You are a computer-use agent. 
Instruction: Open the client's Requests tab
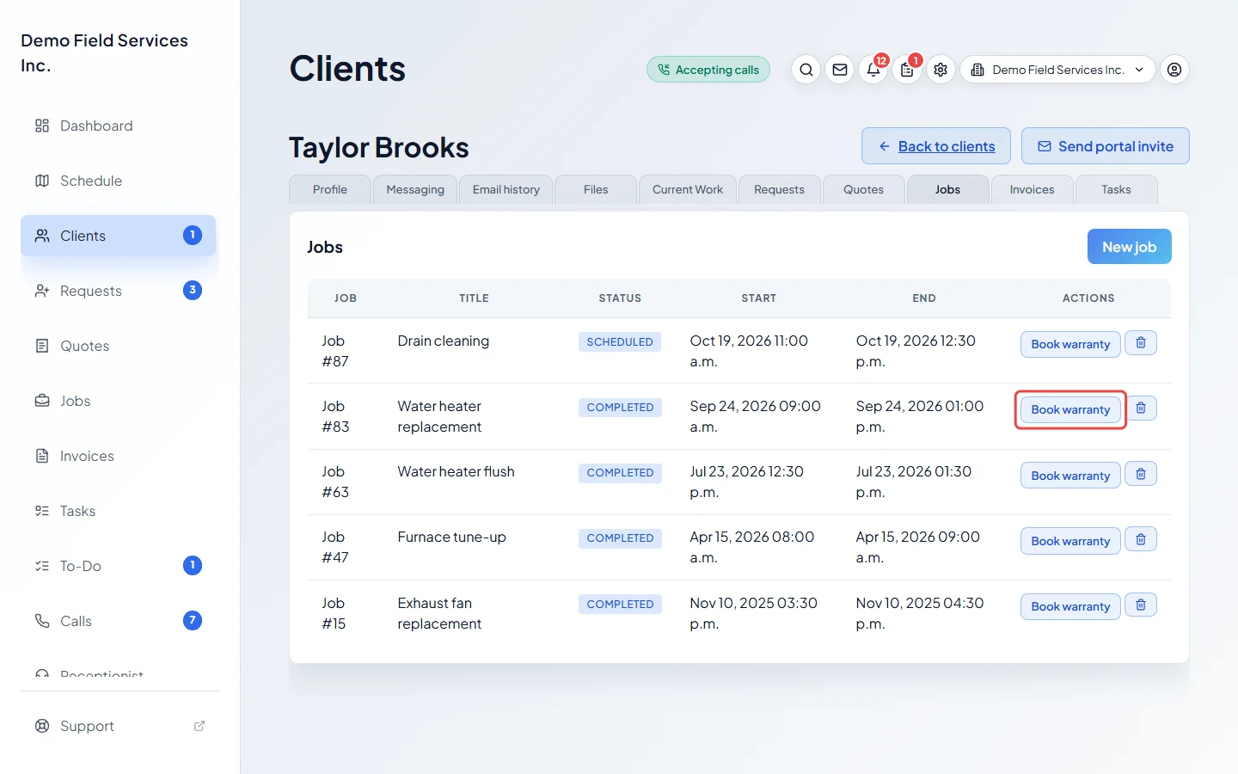point(779,189)
